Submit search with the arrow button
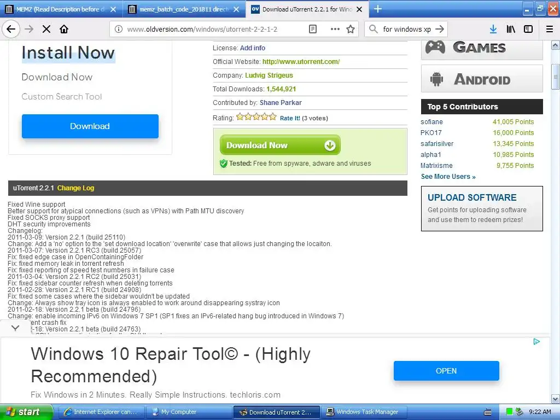 [x=440, y=29]
